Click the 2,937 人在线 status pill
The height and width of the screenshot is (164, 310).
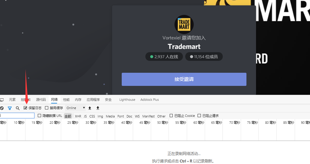164,57
